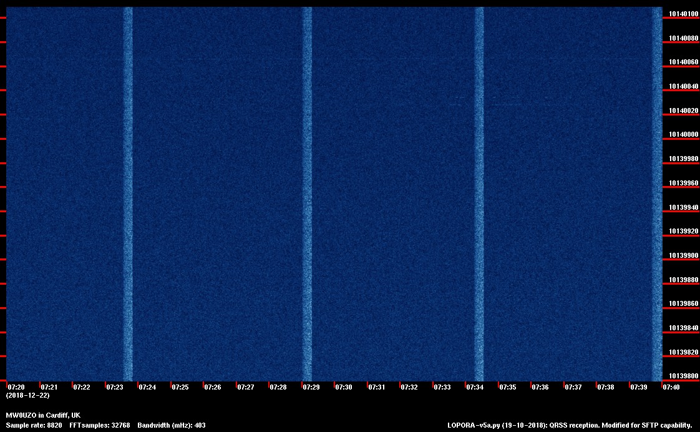
Task: Click the vertical signal burst near 07:29
Action: pyautogui.click(x=307, y=194)
